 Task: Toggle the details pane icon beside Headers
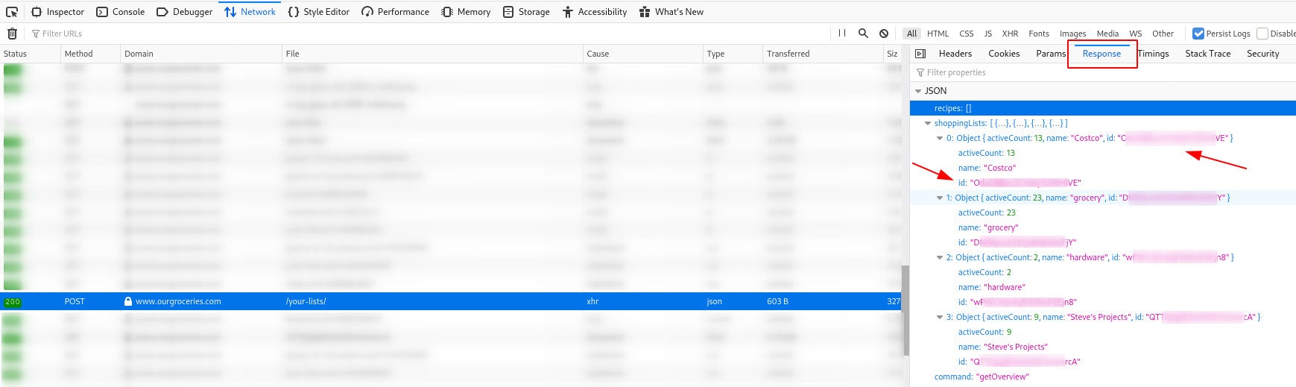click(920, 54)
